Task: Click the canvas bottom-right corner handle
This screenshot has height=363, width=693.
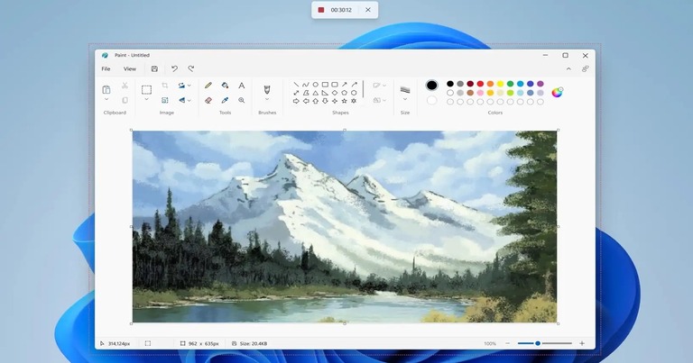Action: tap(559, 323)
